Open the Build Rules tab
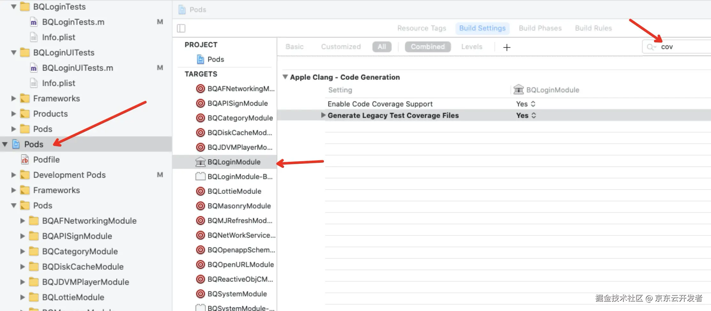 click(593, 28)
